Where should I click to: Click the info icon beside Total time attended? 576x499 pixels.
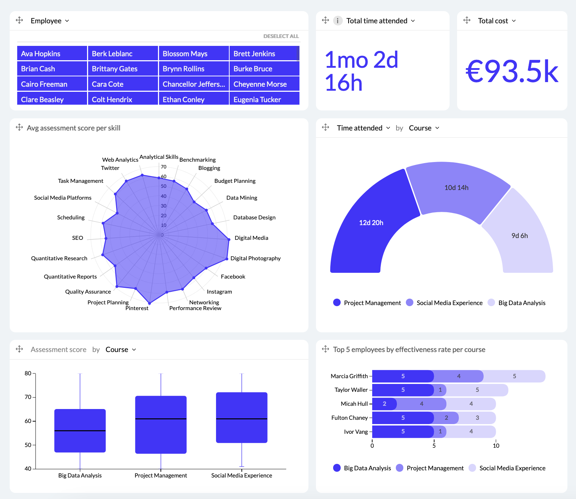click(337, 21)
